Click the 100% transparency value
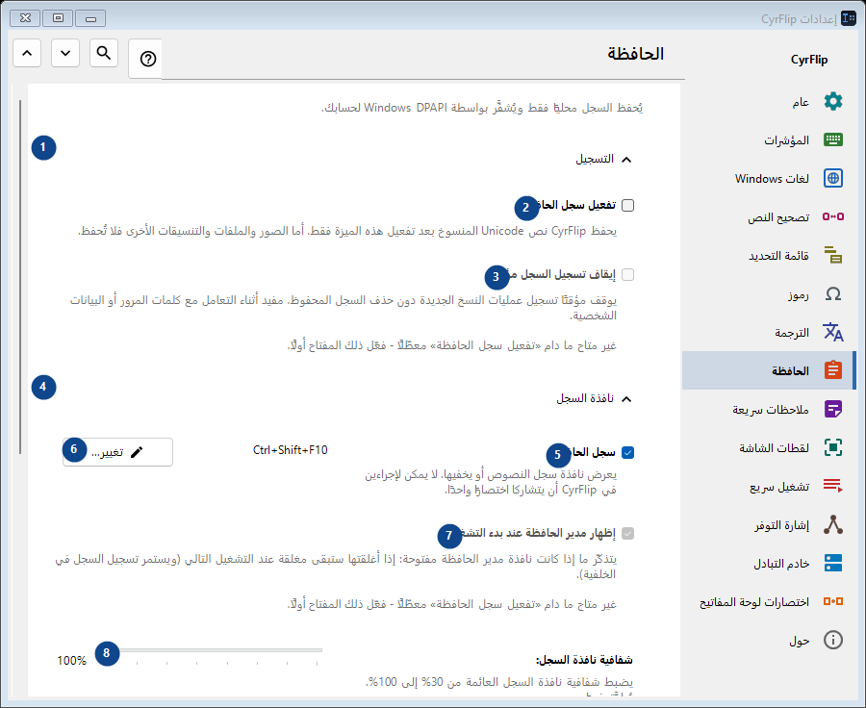This screenshot has height=708, width=866. pyautogui.click(x=72, y=661)
